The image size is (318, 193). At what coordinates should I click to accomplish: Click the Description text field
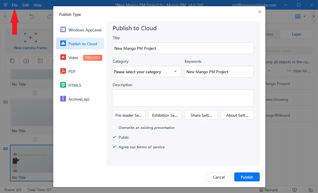183,98
